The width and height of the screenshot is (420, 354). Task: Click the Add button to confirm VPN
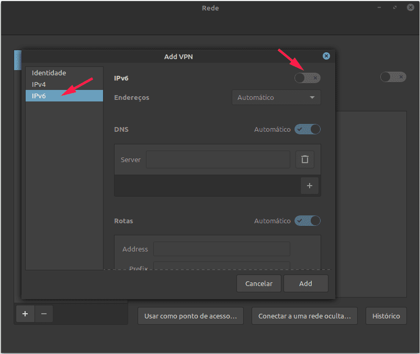click(x=305, y=283)
